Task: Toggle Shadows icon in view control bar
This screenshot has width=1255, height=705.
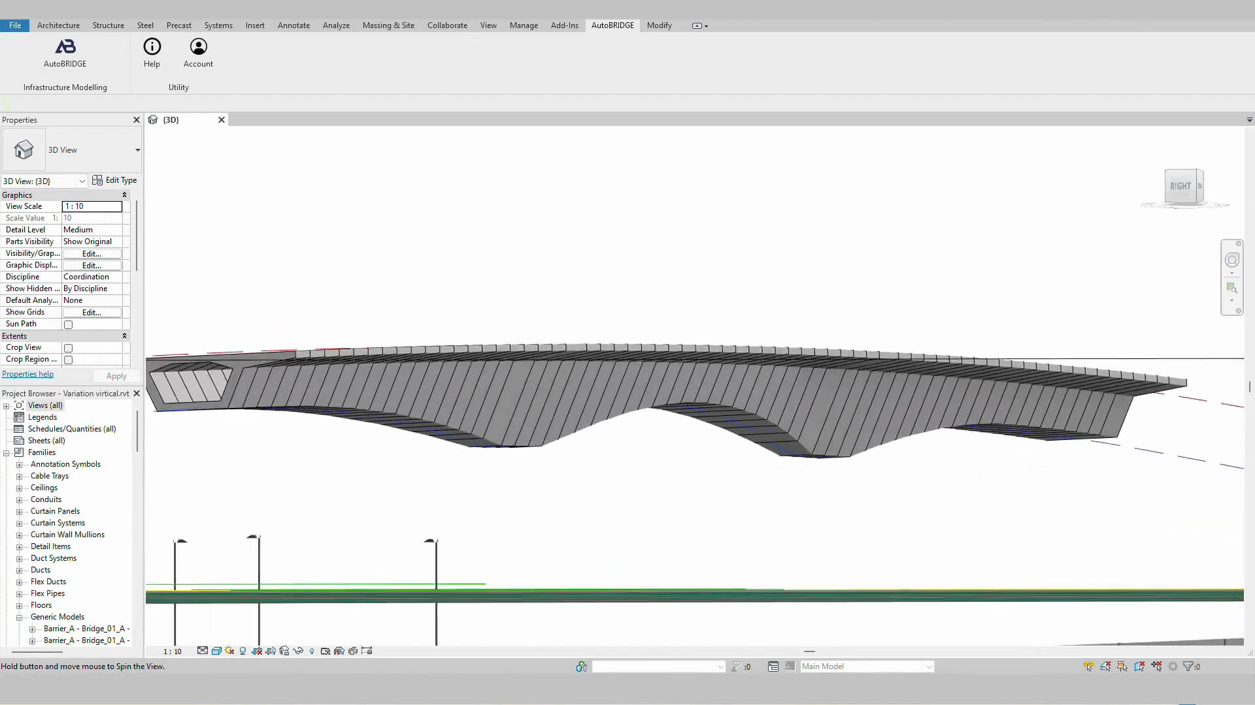Action: pos(243,650)
